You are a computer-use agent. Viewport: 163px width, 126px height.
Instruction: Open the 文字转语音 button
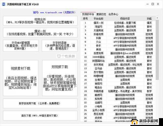[x=60, y=46]
